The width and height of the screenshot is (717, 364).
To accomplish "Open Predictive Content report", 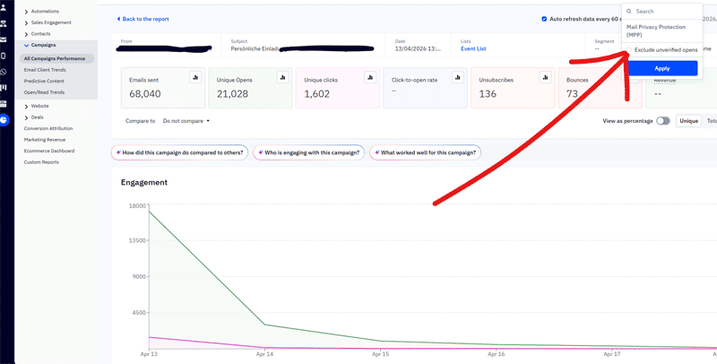I will tap(44, 81).
